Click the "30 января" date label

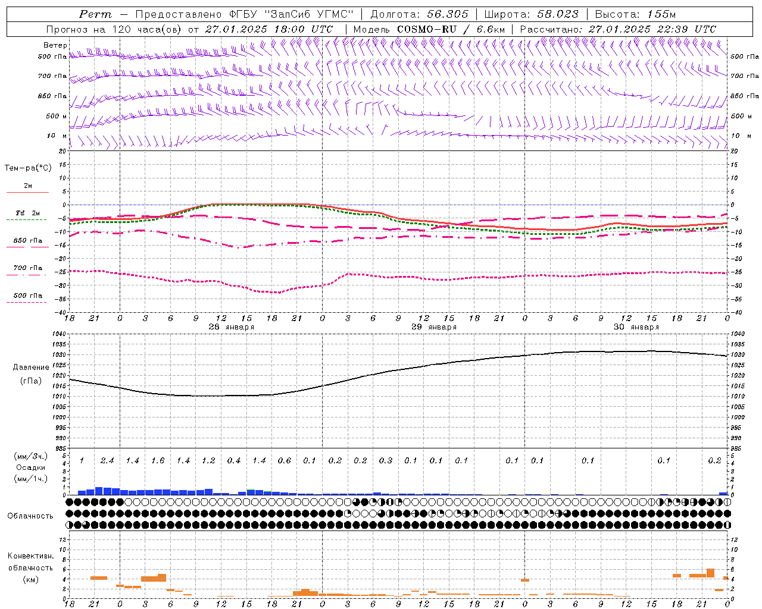tap(636, 327)
